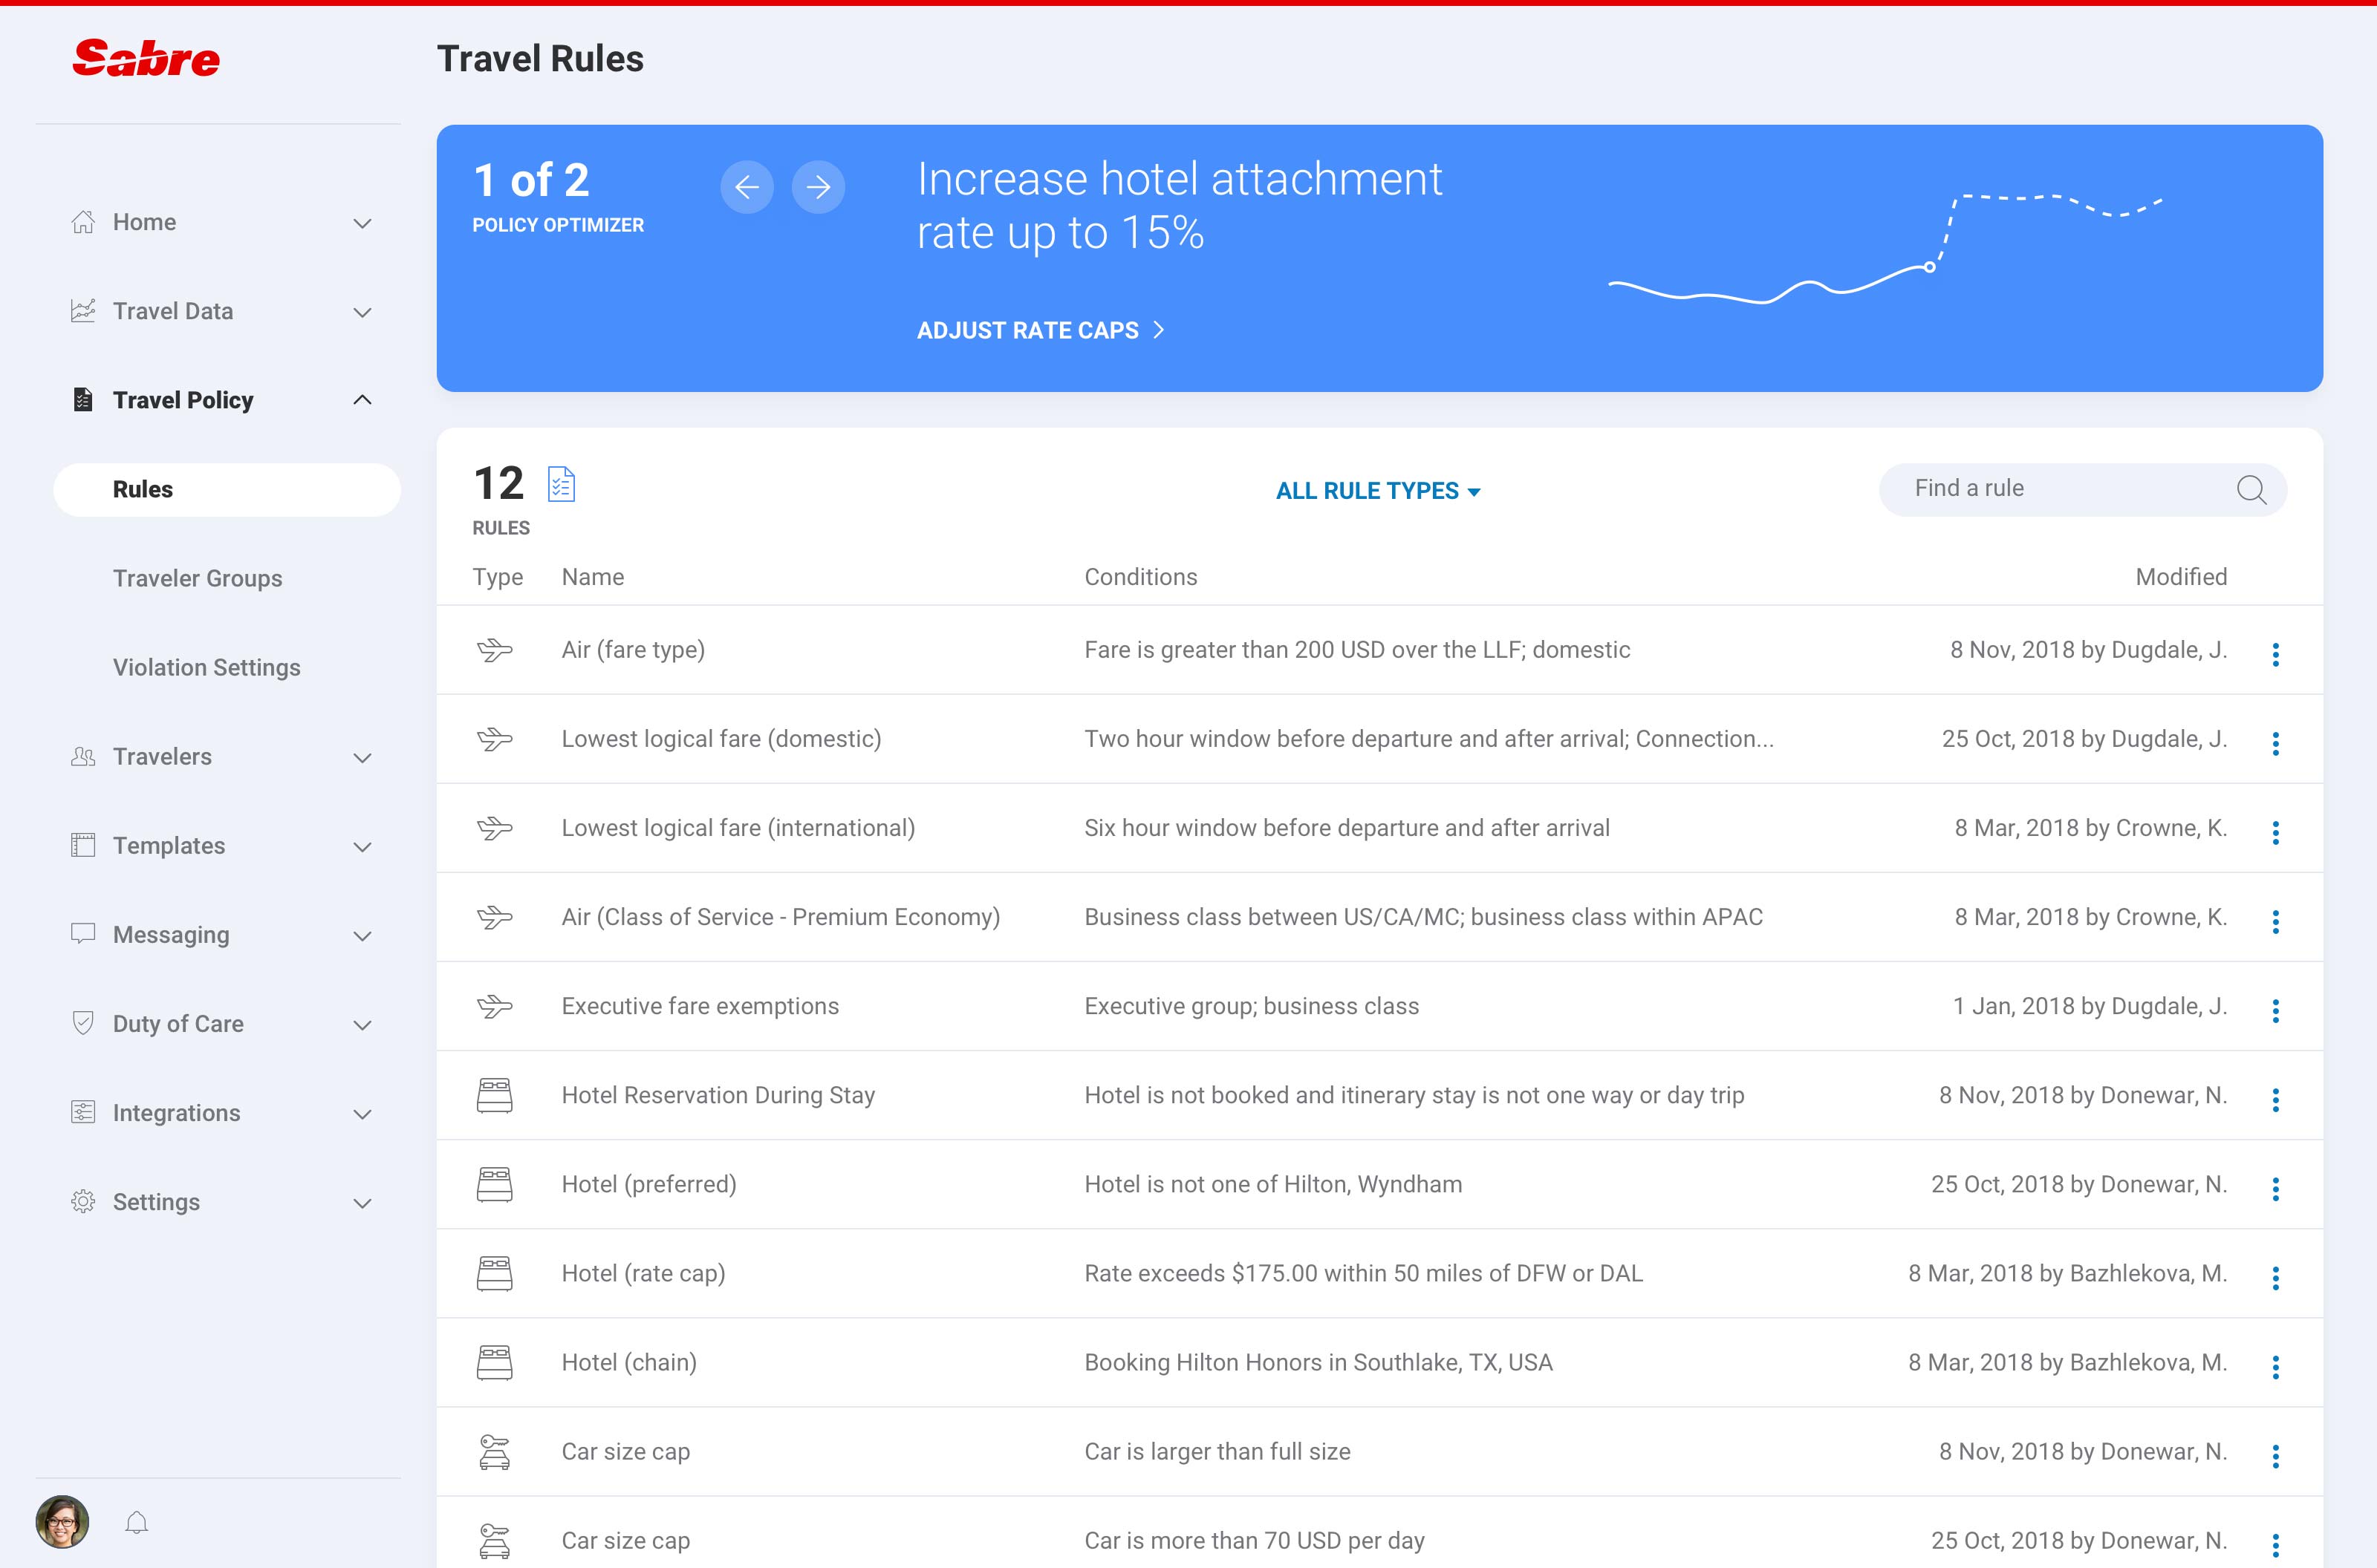The width and height of the screenshot is (2377, 1568).
Task: Click the Sabre logo
Action: tap(146, 58)
